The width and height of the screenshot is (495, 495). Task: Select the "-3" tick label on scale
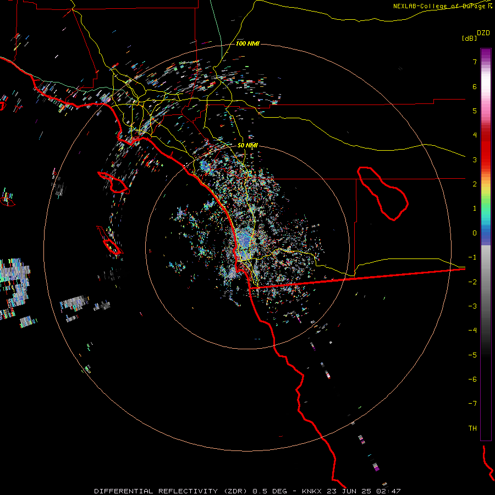pyautogui.click(x=472, y=306)
